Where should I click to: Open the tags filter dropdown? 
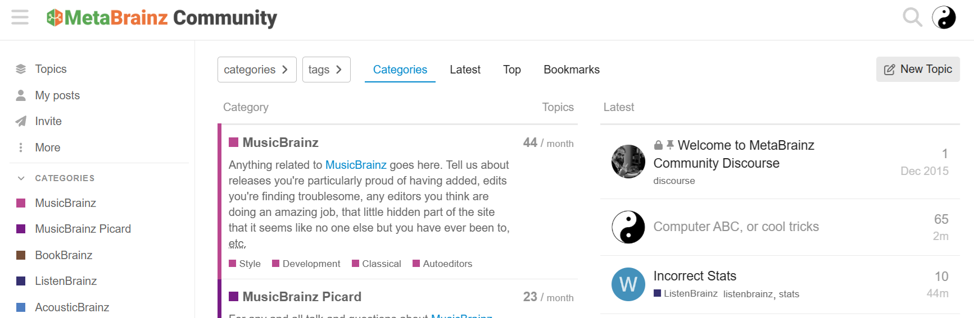tap(326, 70)
